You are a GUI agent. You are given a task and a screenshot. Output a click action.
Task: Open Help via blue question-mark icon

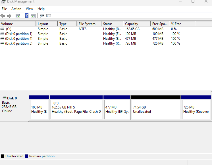pos(26,16)
